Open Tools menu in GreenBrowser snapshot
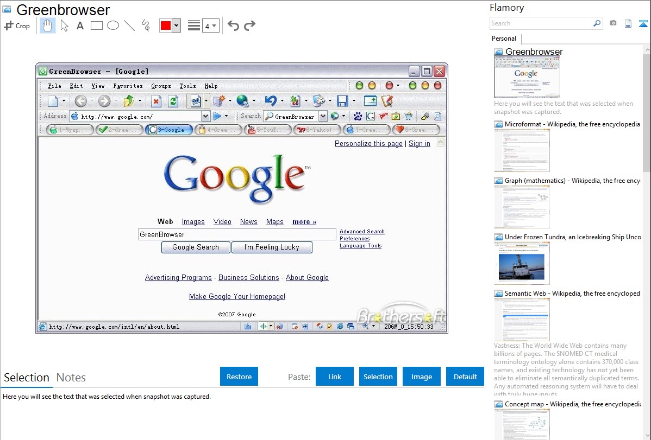651x440 pixels. (x=187, y=86)
